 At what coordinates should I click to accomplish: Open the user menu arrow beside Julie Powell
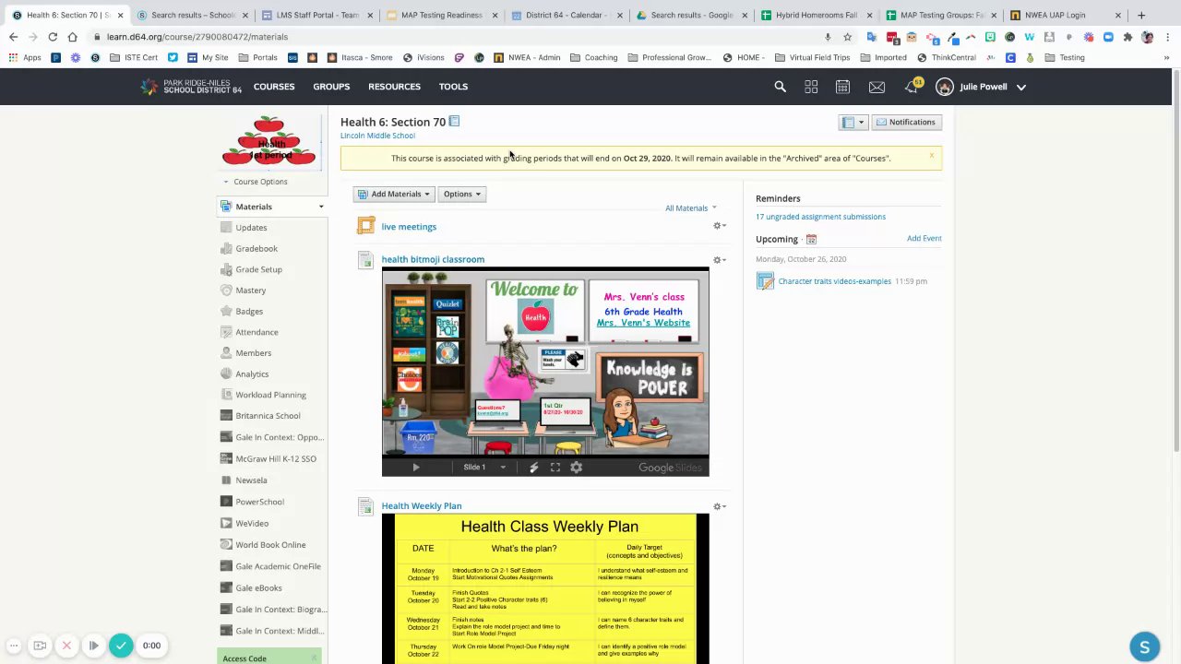click(1021, 87)
